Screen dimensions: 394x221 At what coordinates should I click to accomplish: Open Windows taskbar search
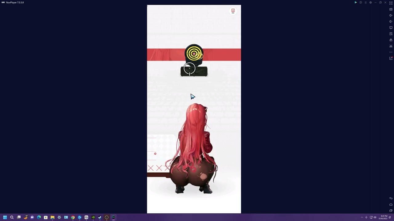click(12, 217)
